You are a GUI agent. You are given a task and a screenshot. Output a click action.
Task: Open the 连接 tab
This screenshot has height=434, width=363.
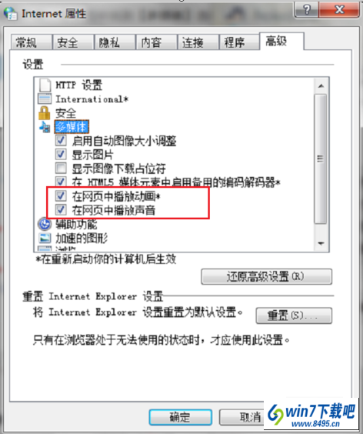tap(198, 42)
